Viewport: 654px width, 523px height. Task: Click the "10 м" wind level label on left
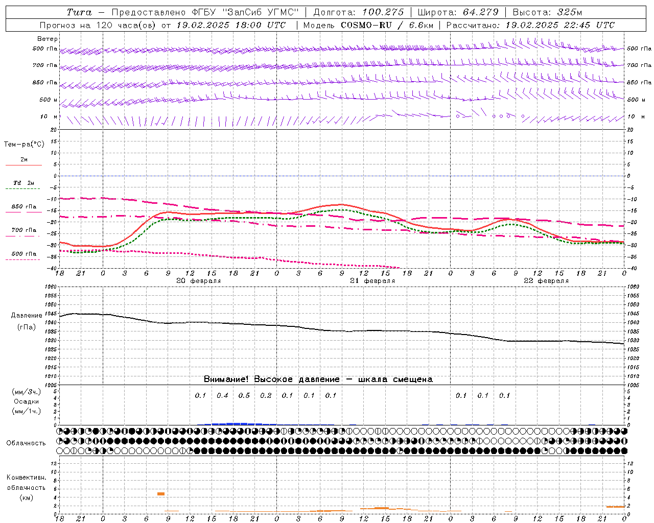(49, 116)
